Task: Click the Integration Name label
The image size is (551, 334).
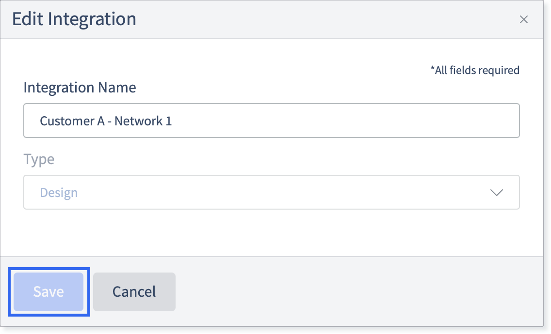Action: [x=80, y=87]
